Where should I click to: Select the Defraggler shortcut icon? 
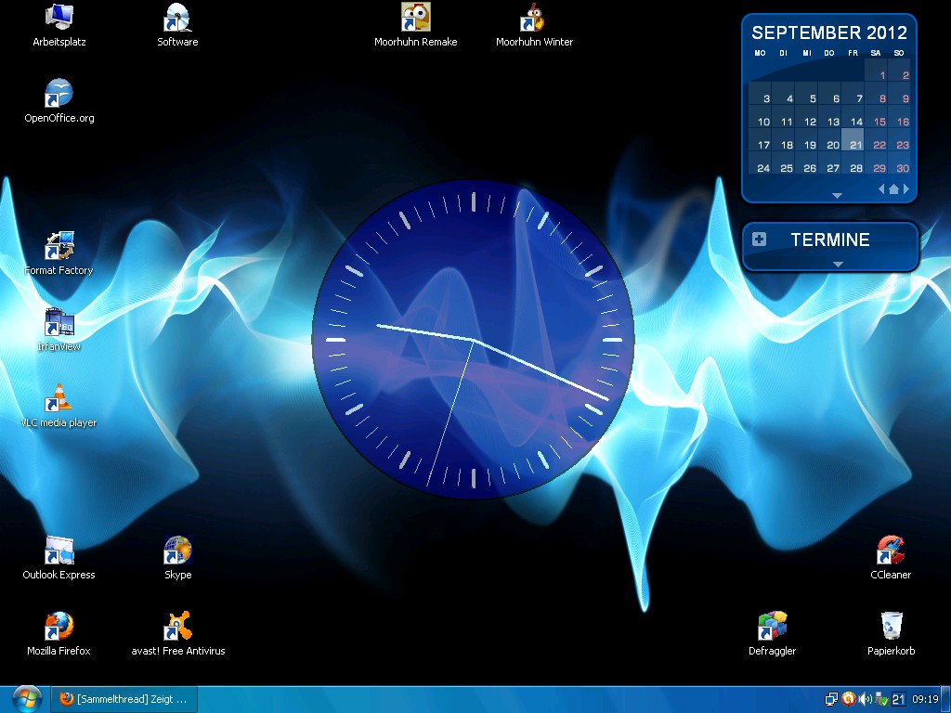772,633
